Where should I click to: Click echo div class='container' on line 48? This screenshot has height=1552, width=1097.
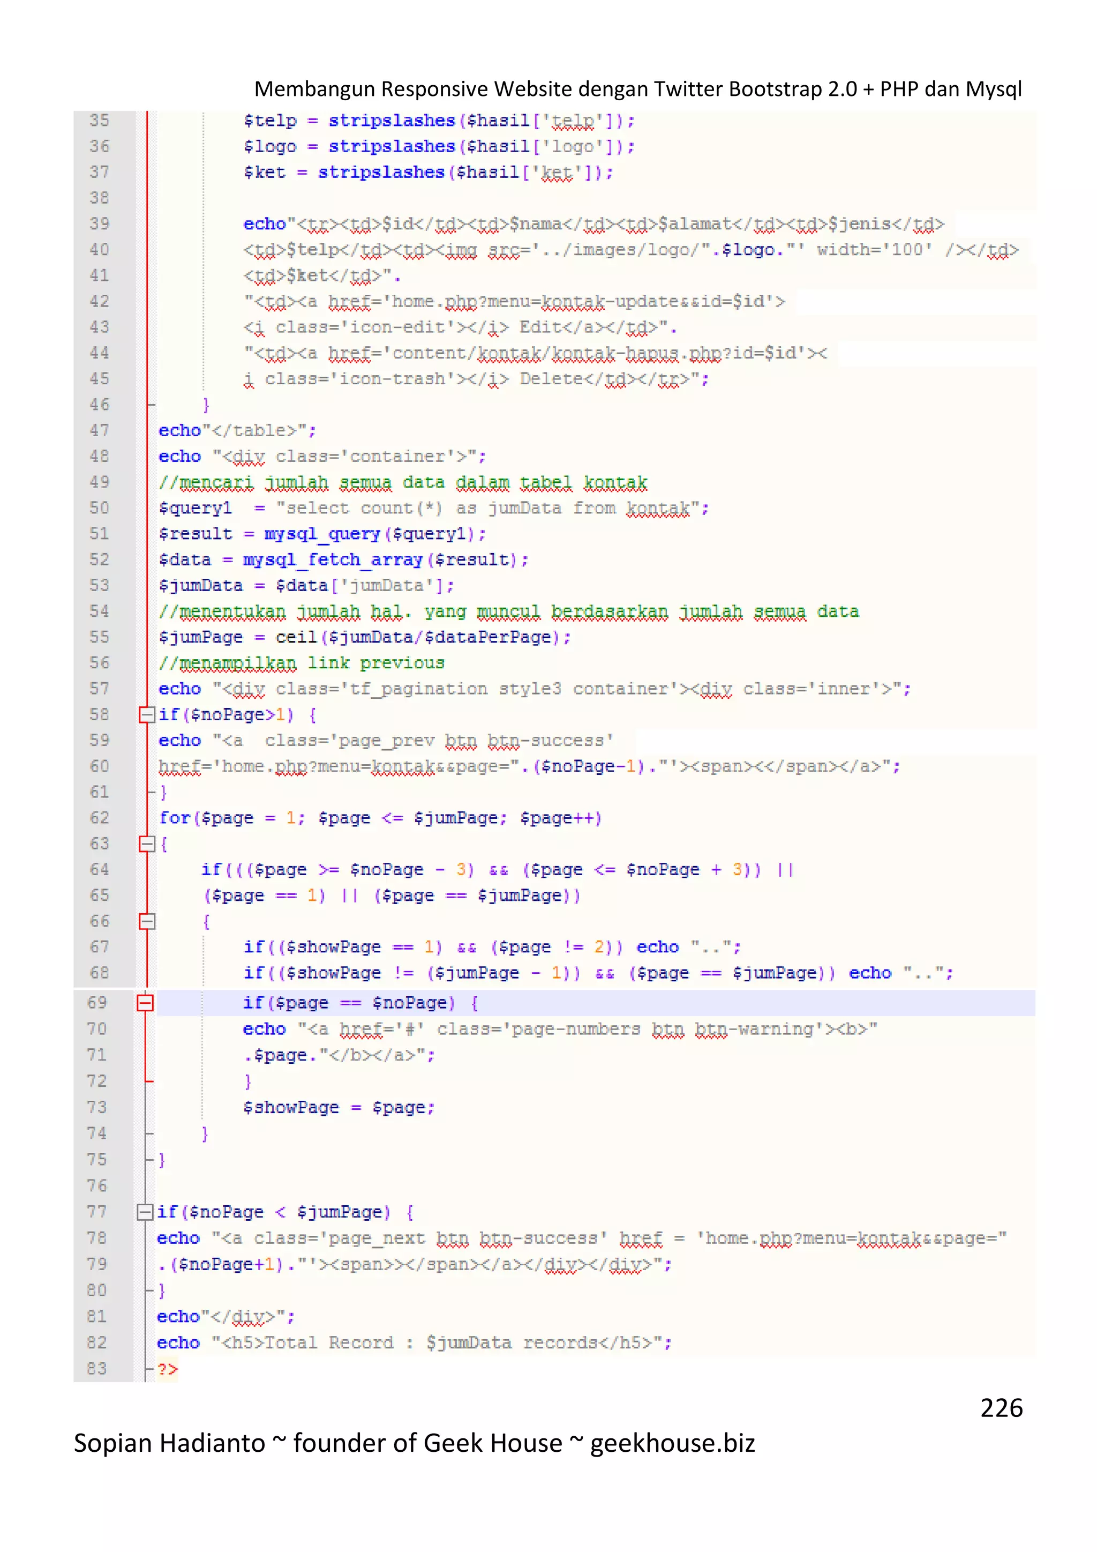pyautogui.click(x=322, y=456)
